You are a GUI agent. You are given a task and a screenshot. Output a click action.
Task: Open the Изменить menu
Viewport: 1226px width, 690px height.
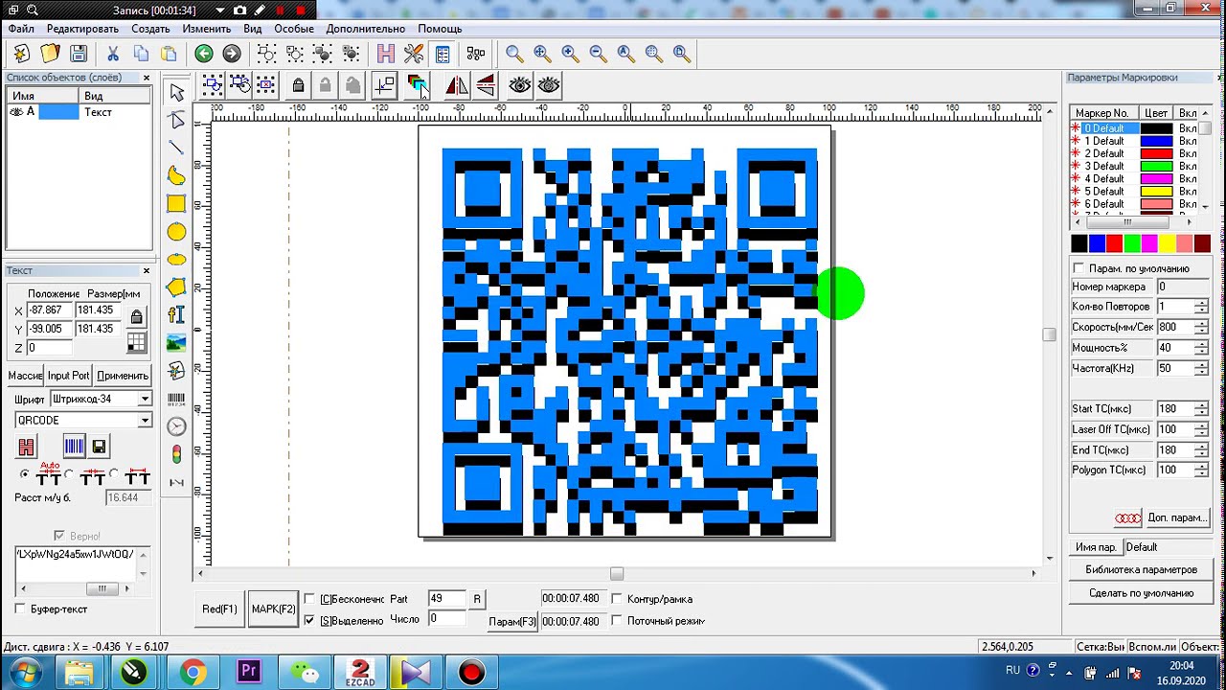pos(207,29)
